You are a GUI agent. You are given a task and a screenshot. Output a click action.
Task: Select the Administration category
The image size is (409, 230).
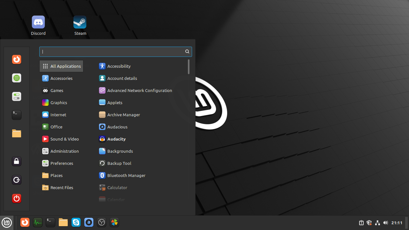[61, 151]
